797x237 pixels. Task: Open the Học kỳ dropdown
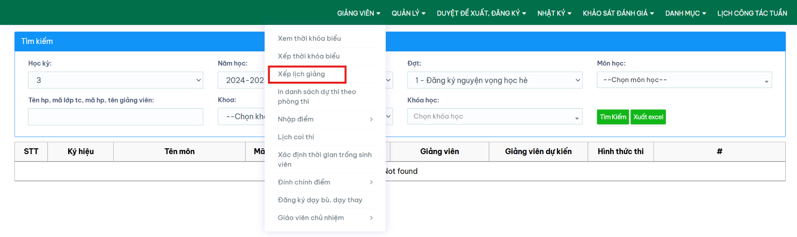point(116,80)
